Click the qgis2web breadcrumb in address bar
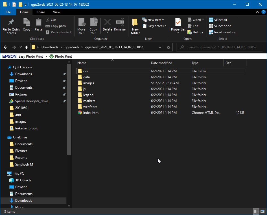267x215 pixels. 71,47
